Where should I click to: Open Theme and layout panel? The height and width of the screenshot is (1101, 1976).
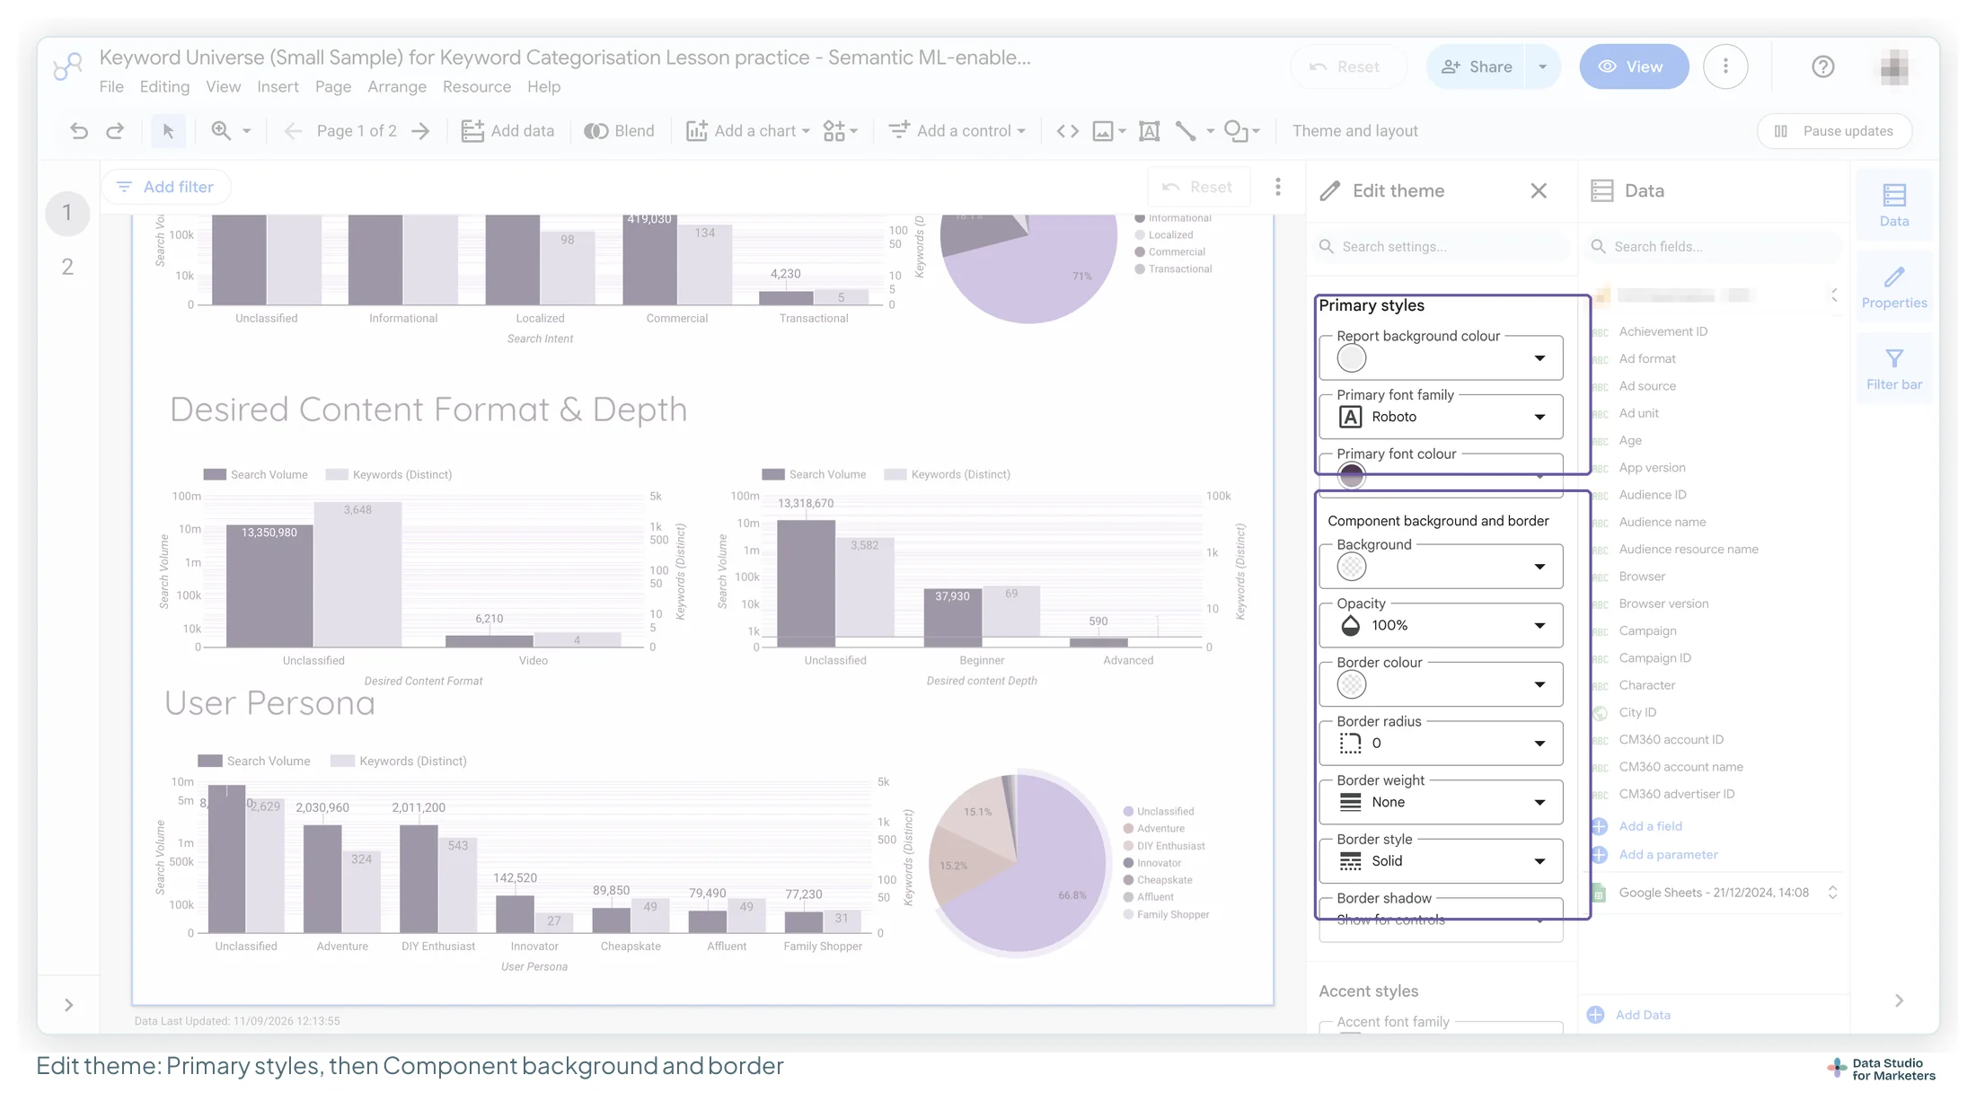tap(1354, 131)
